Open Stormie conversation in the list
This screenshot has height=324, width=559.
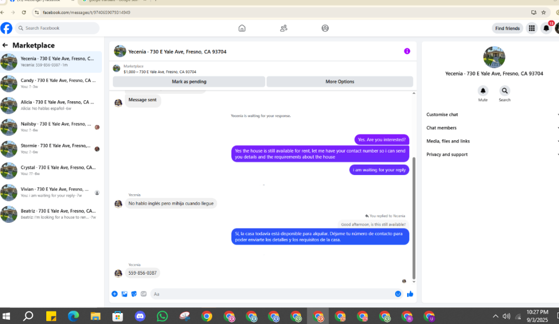coord(51,148)
